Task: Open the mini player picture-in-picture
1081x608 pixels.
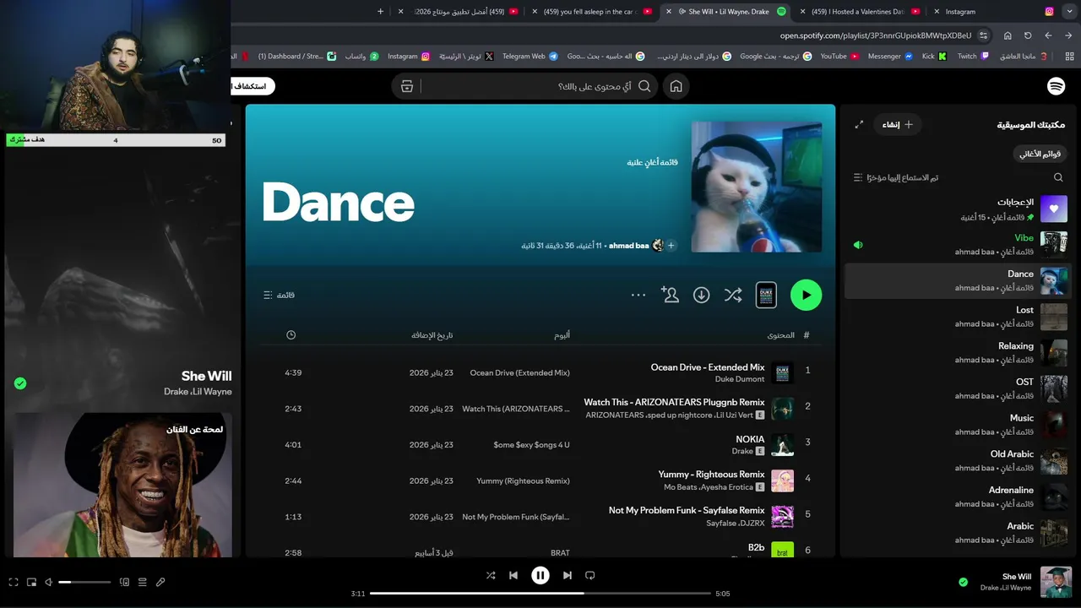Action: [32, 582]
